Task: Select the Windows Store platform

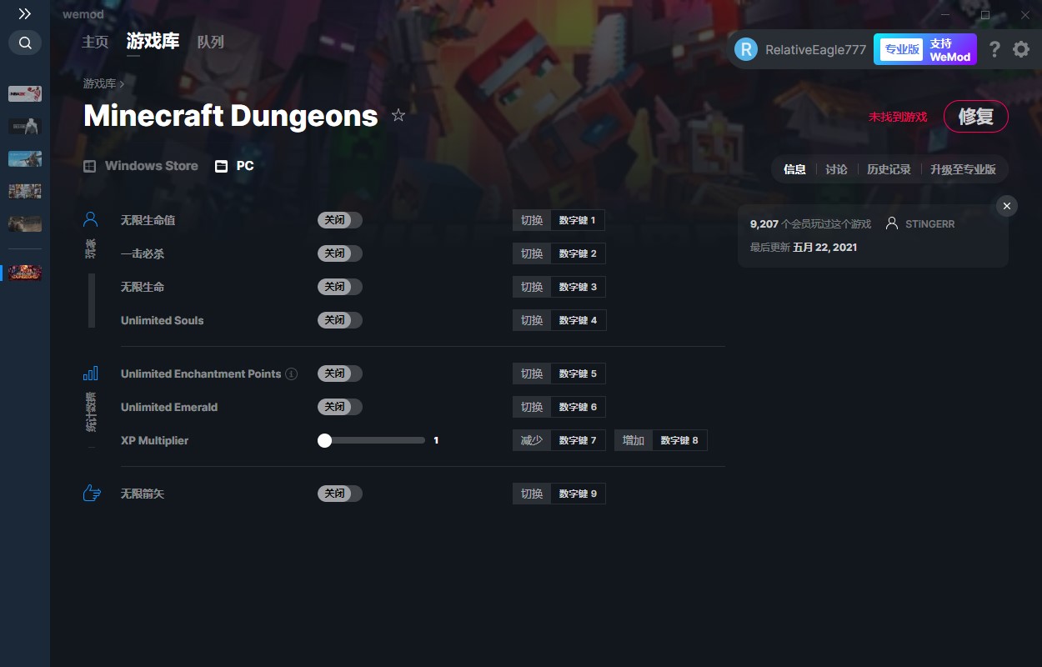Action: click(x=141, y=166)
